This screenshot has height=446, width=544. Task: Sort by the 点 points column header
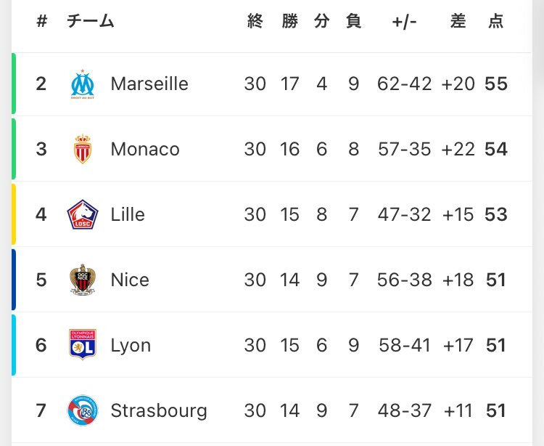496,21
